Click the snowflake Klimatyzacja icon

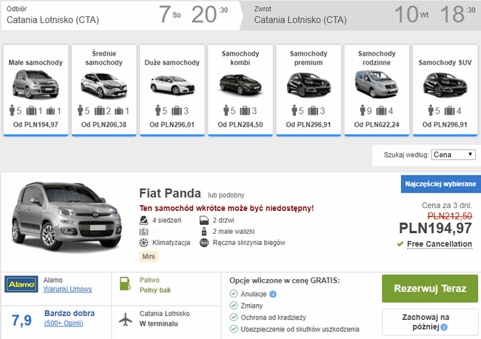point(144,243)
